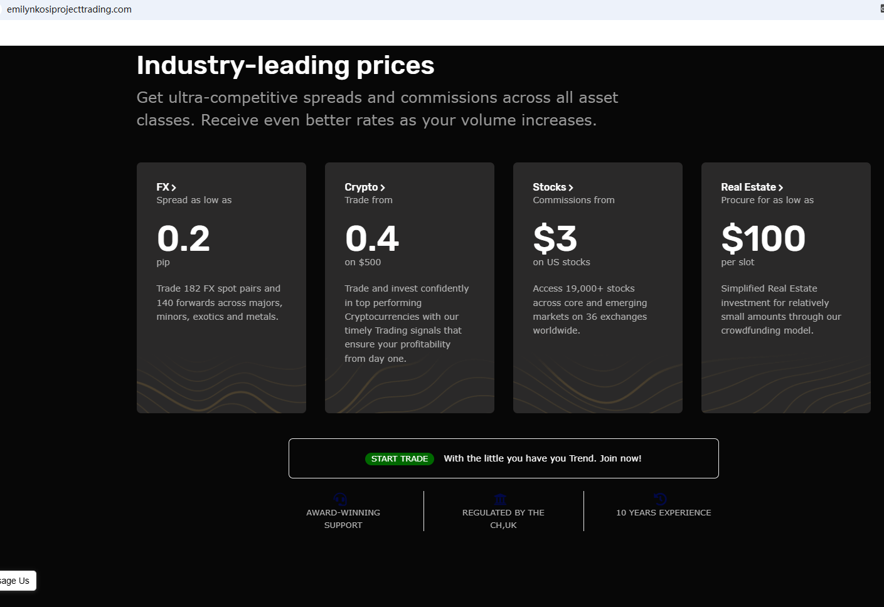Viewport: 884px width, 607px height.
Task: Click the emilynkosiprojecttrading.com address bar
Action: tap(69, 9)
